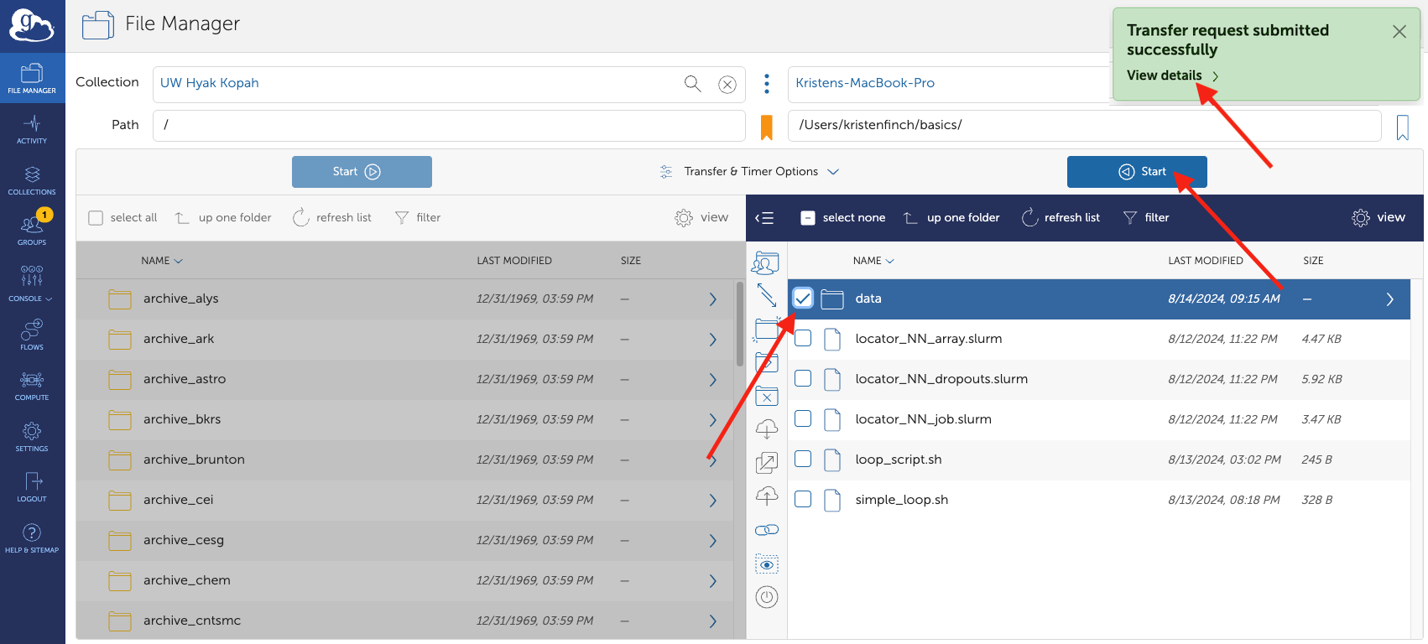Image resolution: width=1428 pixels, height=644 pixels.
Task: Open the three-dot panel options menu
Action: pos(767,83)
